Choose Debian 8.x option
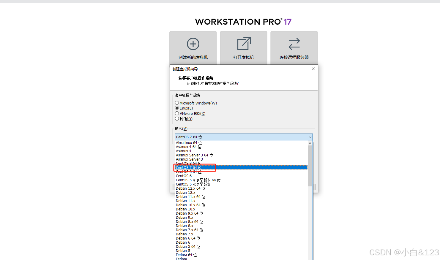Screen dimensions: 440x260 (241, 226)
